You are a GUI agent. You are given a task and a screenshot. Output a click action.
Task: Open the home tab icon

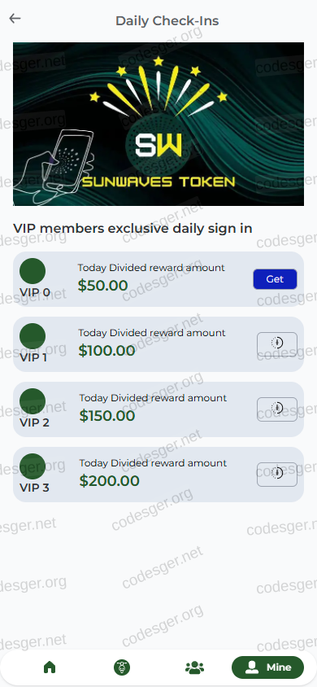click(50, 667)
